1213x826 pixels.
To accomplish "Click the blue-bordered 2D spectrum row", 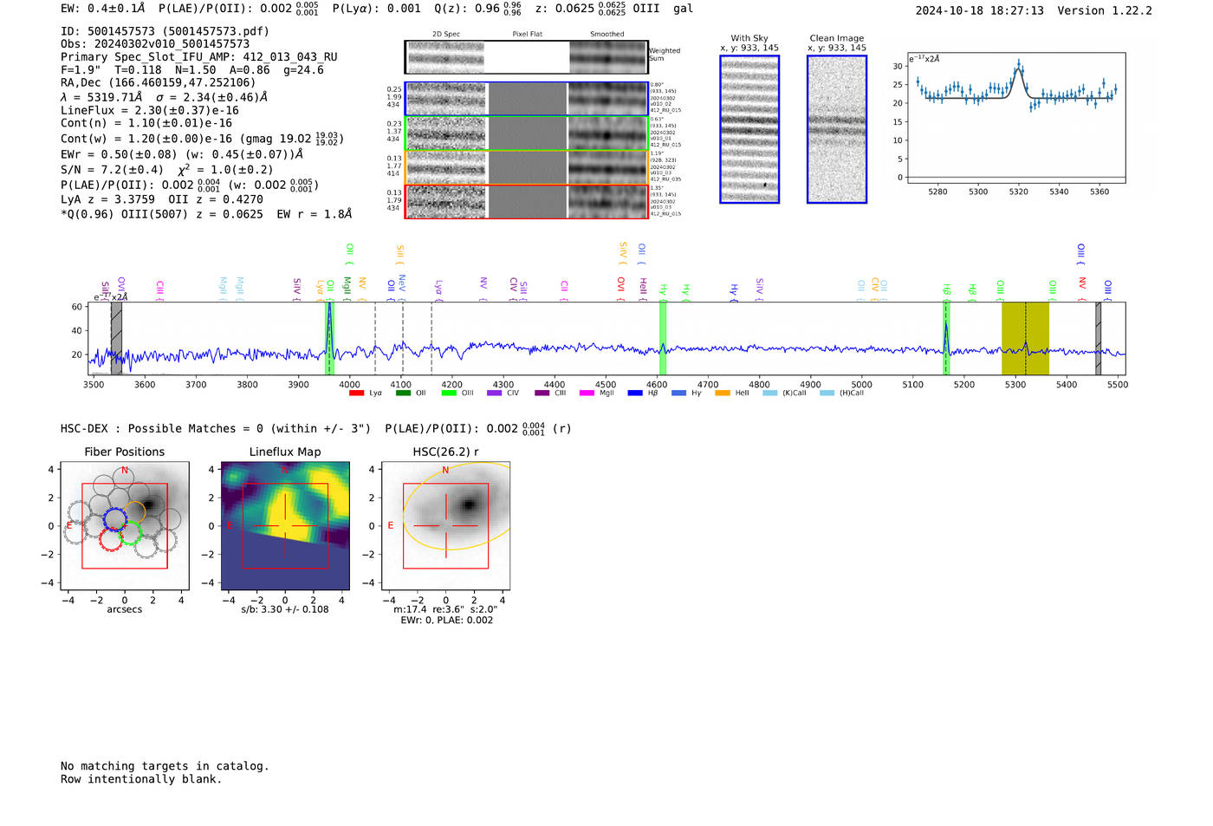I will tap(526, 99).
